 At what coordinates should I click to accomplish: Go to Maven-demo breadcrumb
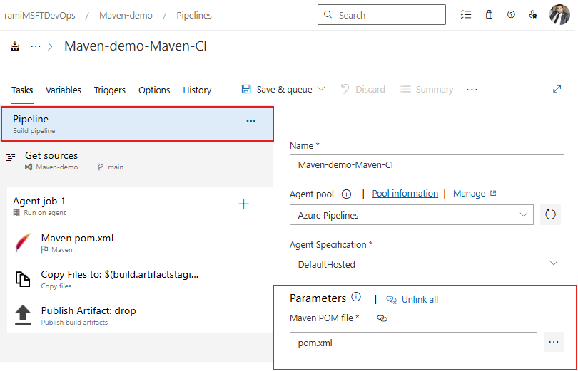coord(126,16)
